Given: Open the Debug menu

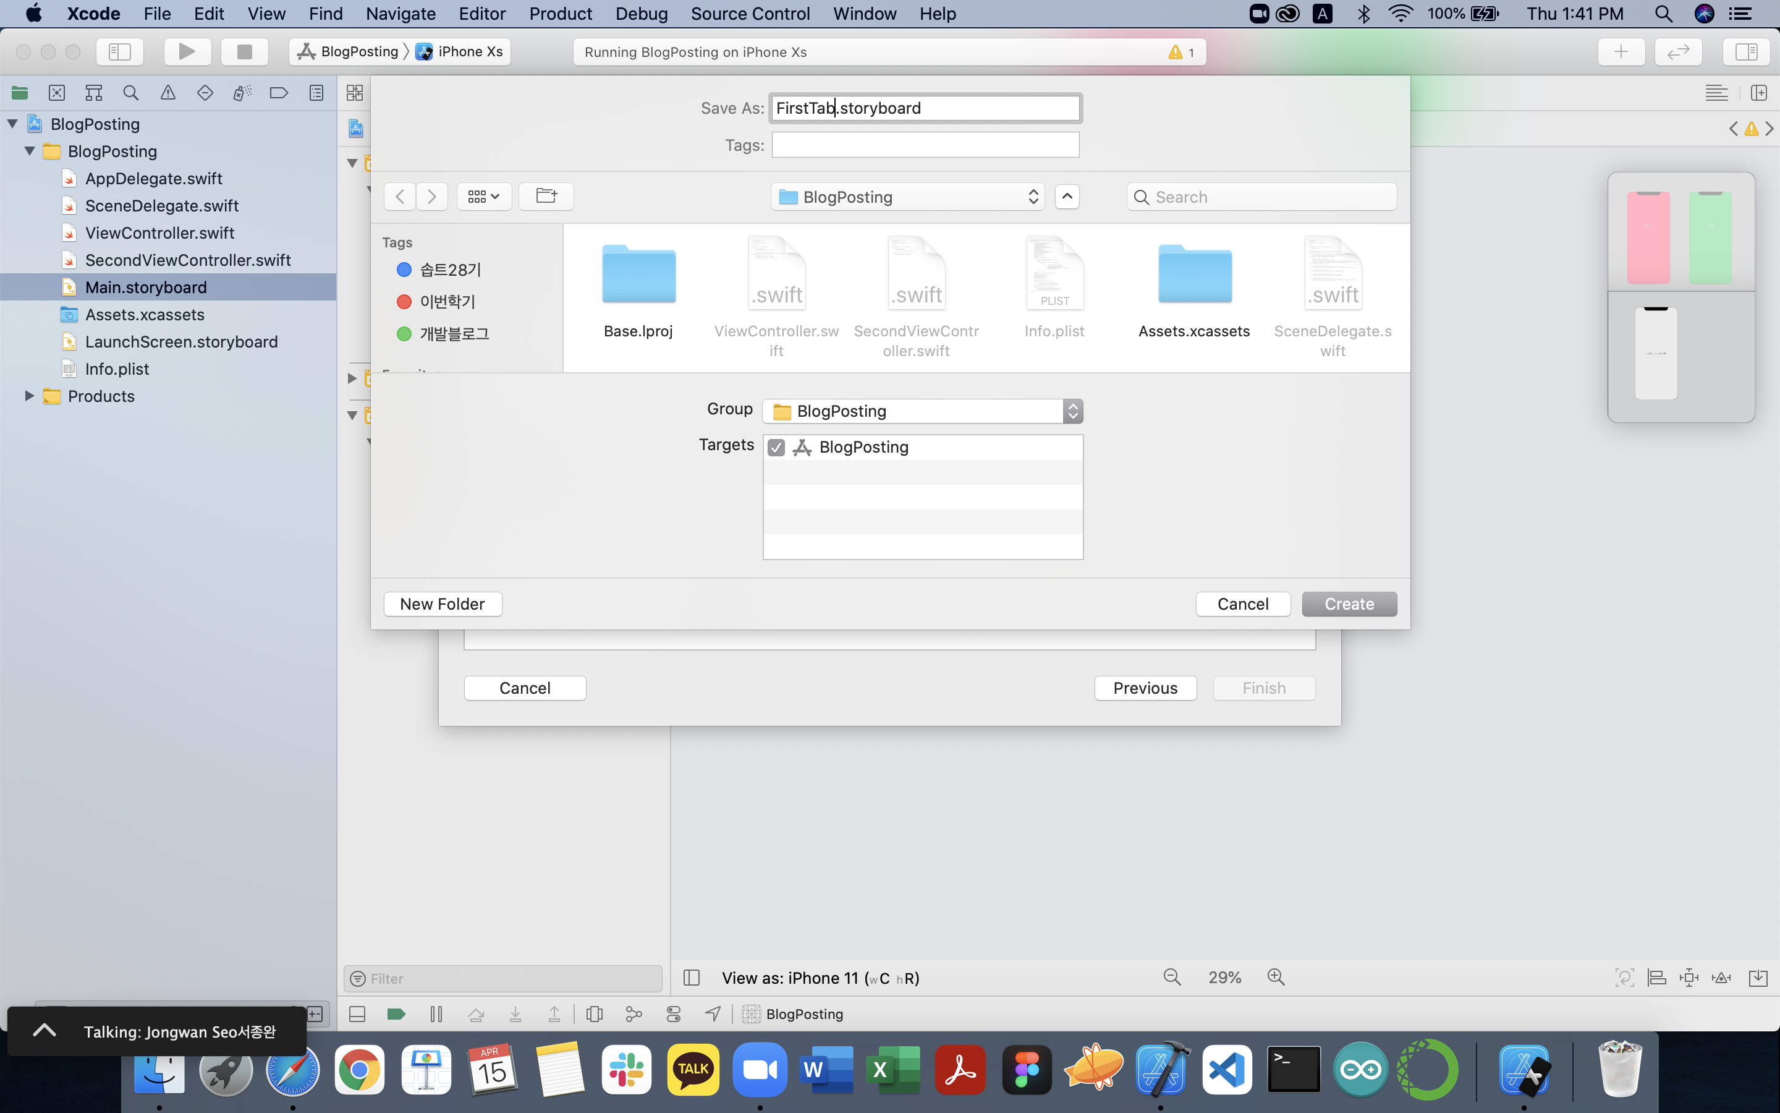Looking at the screenshot, I should pyautogui.click(x=642, y=13).
